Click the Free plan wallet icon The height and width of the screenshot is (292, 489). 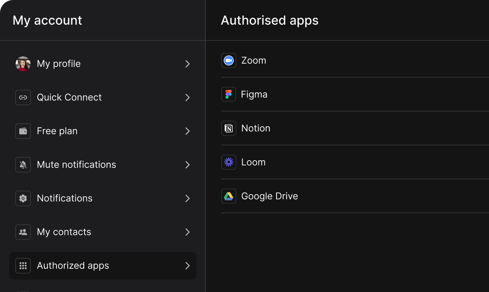(23, 131)
